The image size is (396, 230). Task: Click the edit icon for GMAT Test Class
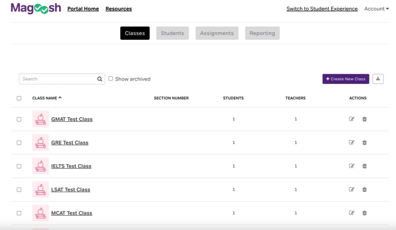[x=352, y=119]
